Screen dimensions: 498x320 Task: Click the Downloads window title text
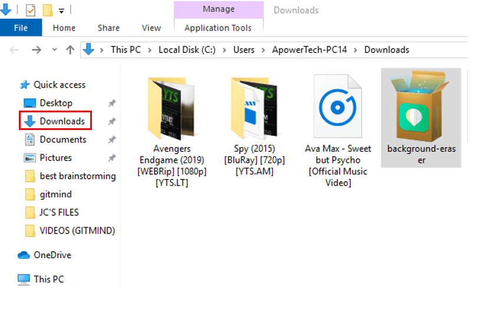pos(296,10)
